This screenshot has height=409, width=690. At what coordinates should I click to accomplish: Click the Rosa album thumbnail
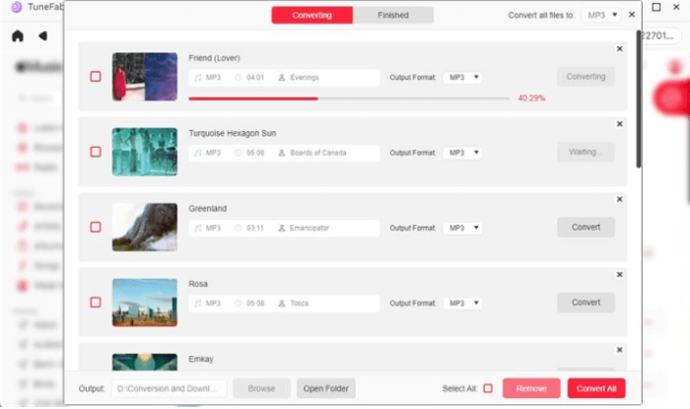[x=145, y=303]
